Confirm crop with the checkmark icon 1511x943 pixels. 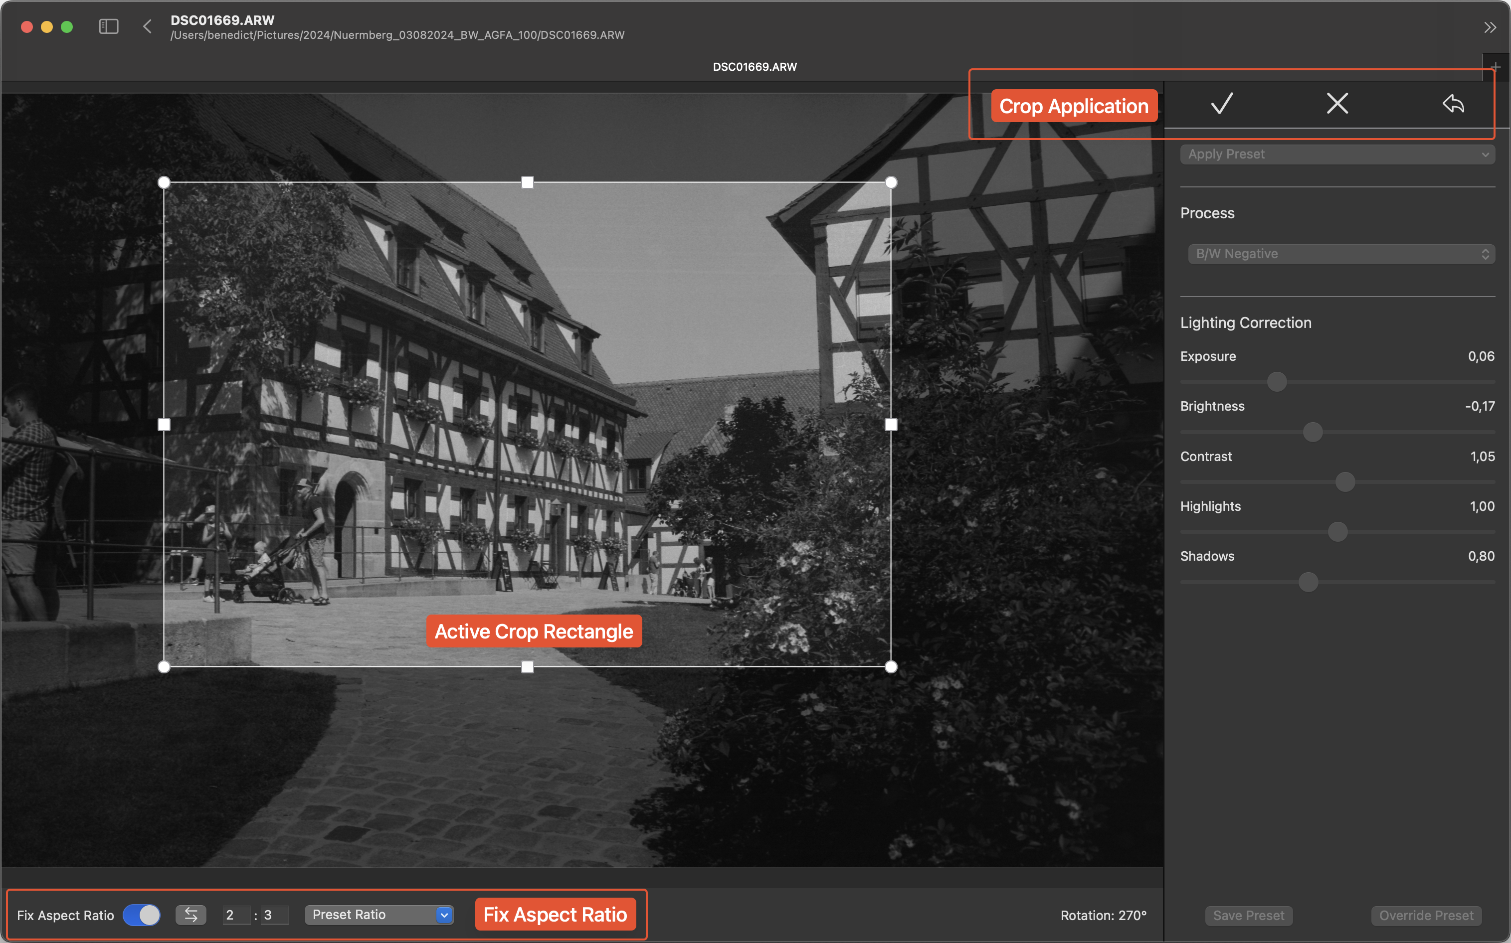coord(1222,104)
